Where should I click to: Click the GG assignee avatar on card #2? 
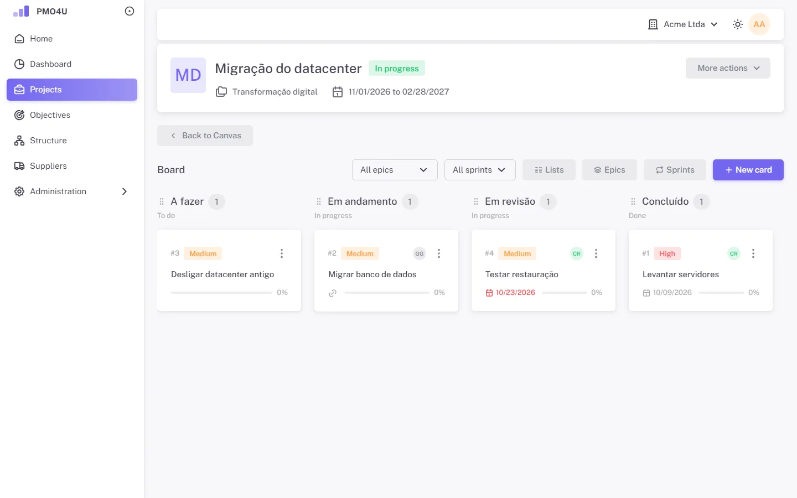[420, 253]
